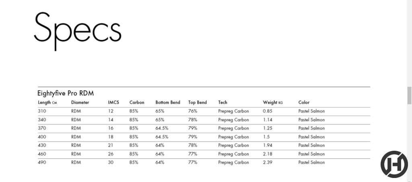Click the Carbon column header
The image size is (412, 182).
137,103
